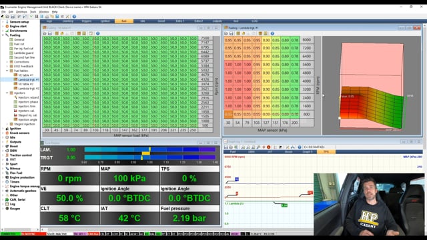Click the help icon in the Lambda trgt window toolbar

coord(272,33)
